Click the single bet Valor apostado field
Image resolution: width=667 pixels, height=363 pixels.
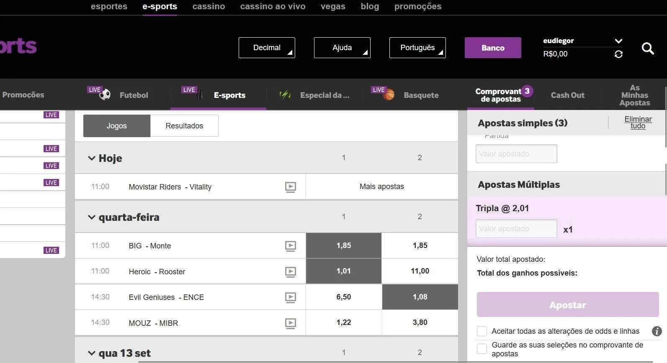pos(516,154)
